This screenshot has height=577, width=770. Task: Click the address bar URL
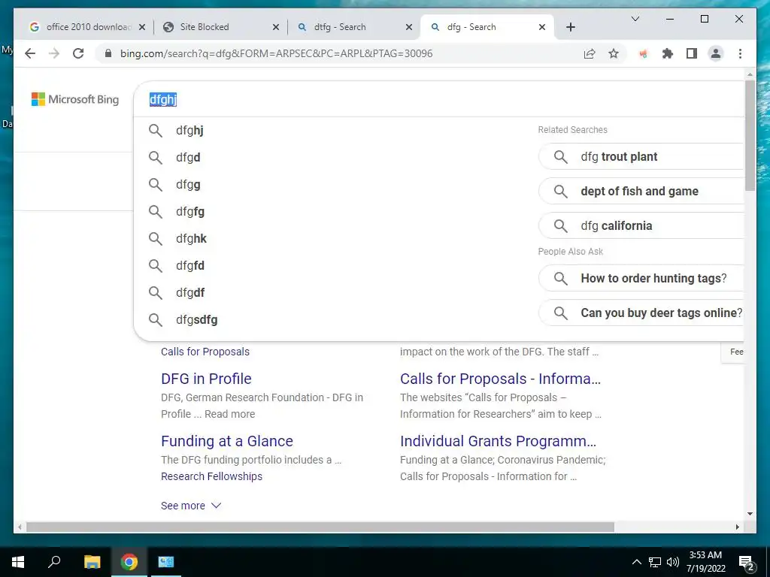277,53
